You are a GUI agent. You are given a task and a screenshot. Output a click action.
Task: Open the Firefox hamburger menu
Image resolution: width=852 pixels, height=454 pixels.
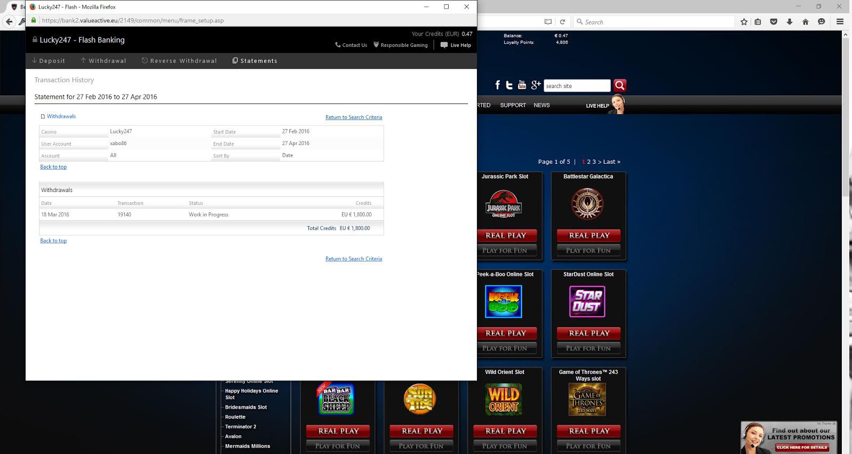[x=840, y=22]
